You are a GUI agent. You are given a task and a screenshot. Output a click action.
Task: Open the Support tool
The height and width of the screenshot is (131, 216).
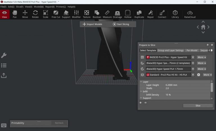(66, 14)
